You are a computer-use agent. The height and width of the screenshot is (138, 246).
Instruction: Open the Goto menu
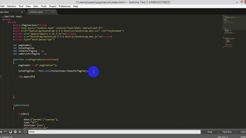pyautogui.click(x=36, y=6)
